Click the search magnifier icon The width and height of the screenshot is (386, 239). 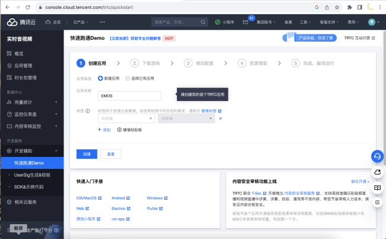coord(203,22)
